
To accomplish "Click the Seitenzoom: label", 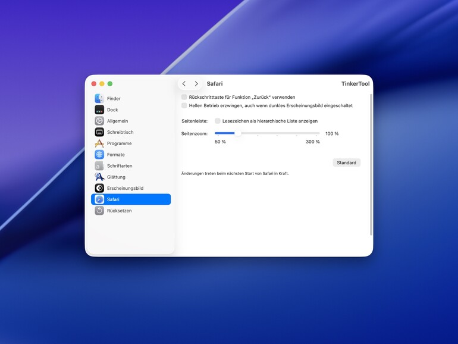I will click(195, 133).
